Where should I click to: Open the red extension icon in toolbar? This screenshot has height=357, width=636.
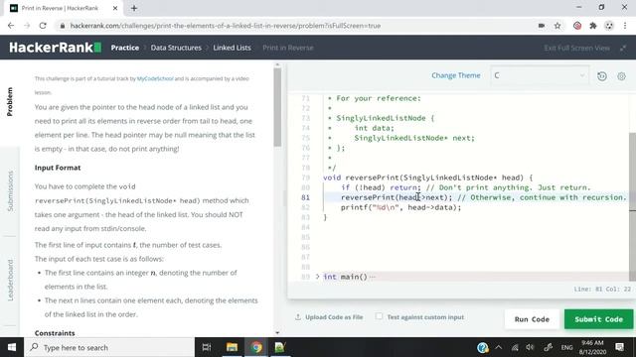(577, 26)
